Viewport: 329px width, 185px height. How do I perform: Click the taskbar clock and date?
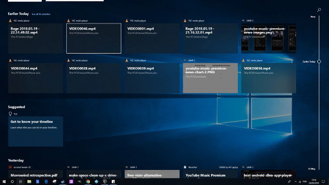point(313,182)
